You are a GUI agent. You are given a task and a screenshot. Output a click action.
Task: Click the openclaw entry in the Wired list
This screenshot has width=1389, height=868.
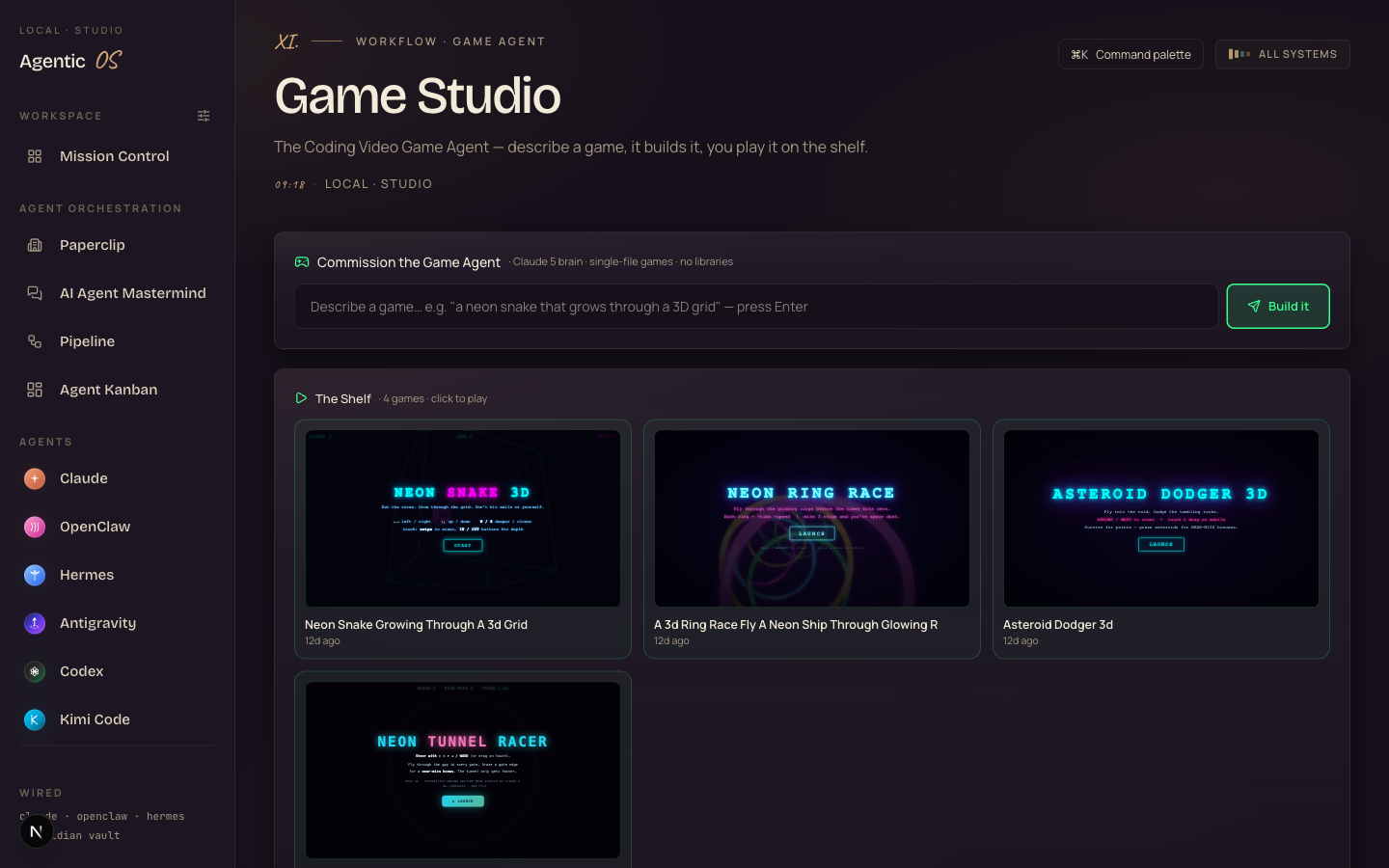(x=102, y=817)
